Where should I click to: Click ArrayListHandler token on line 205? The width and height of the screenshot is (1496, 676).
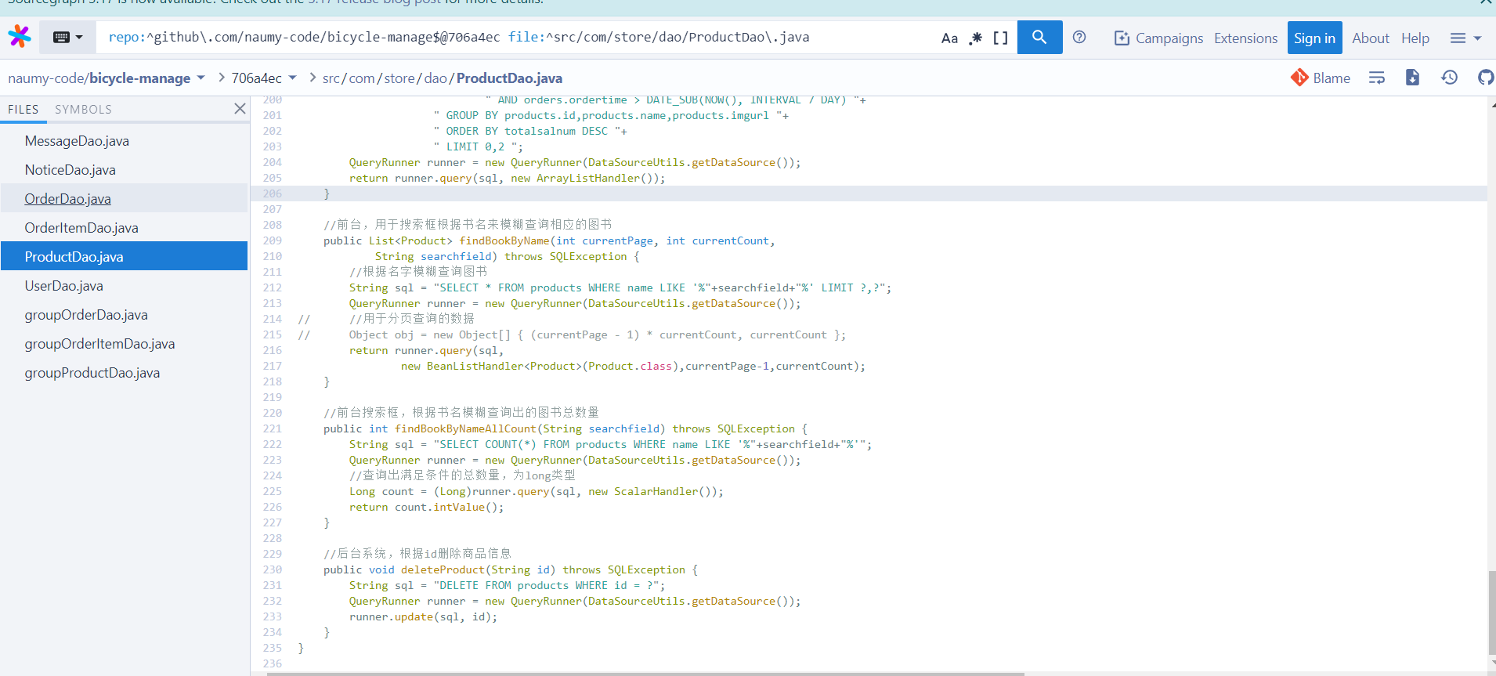click(588, 178)
